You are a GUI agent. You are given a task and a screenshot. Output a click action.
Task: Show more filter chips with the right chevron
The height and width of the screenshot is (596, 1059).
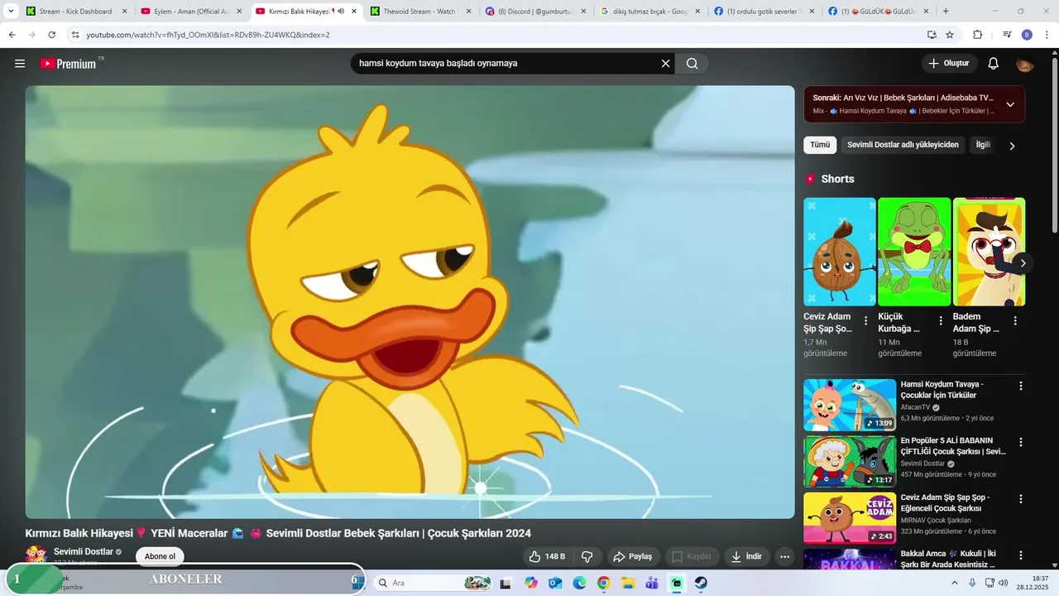pos(1012,146)
